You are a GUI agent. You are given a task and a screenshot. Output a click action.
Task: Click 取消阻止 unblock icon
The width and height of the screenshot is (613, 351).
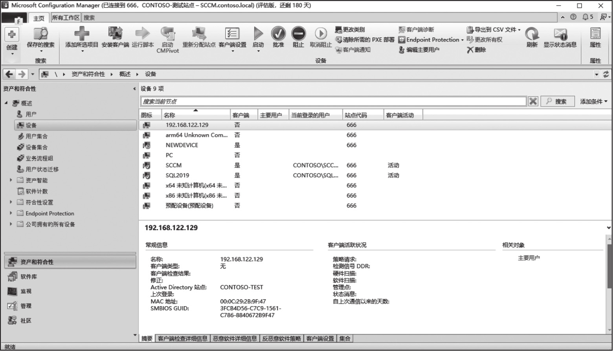321,34
